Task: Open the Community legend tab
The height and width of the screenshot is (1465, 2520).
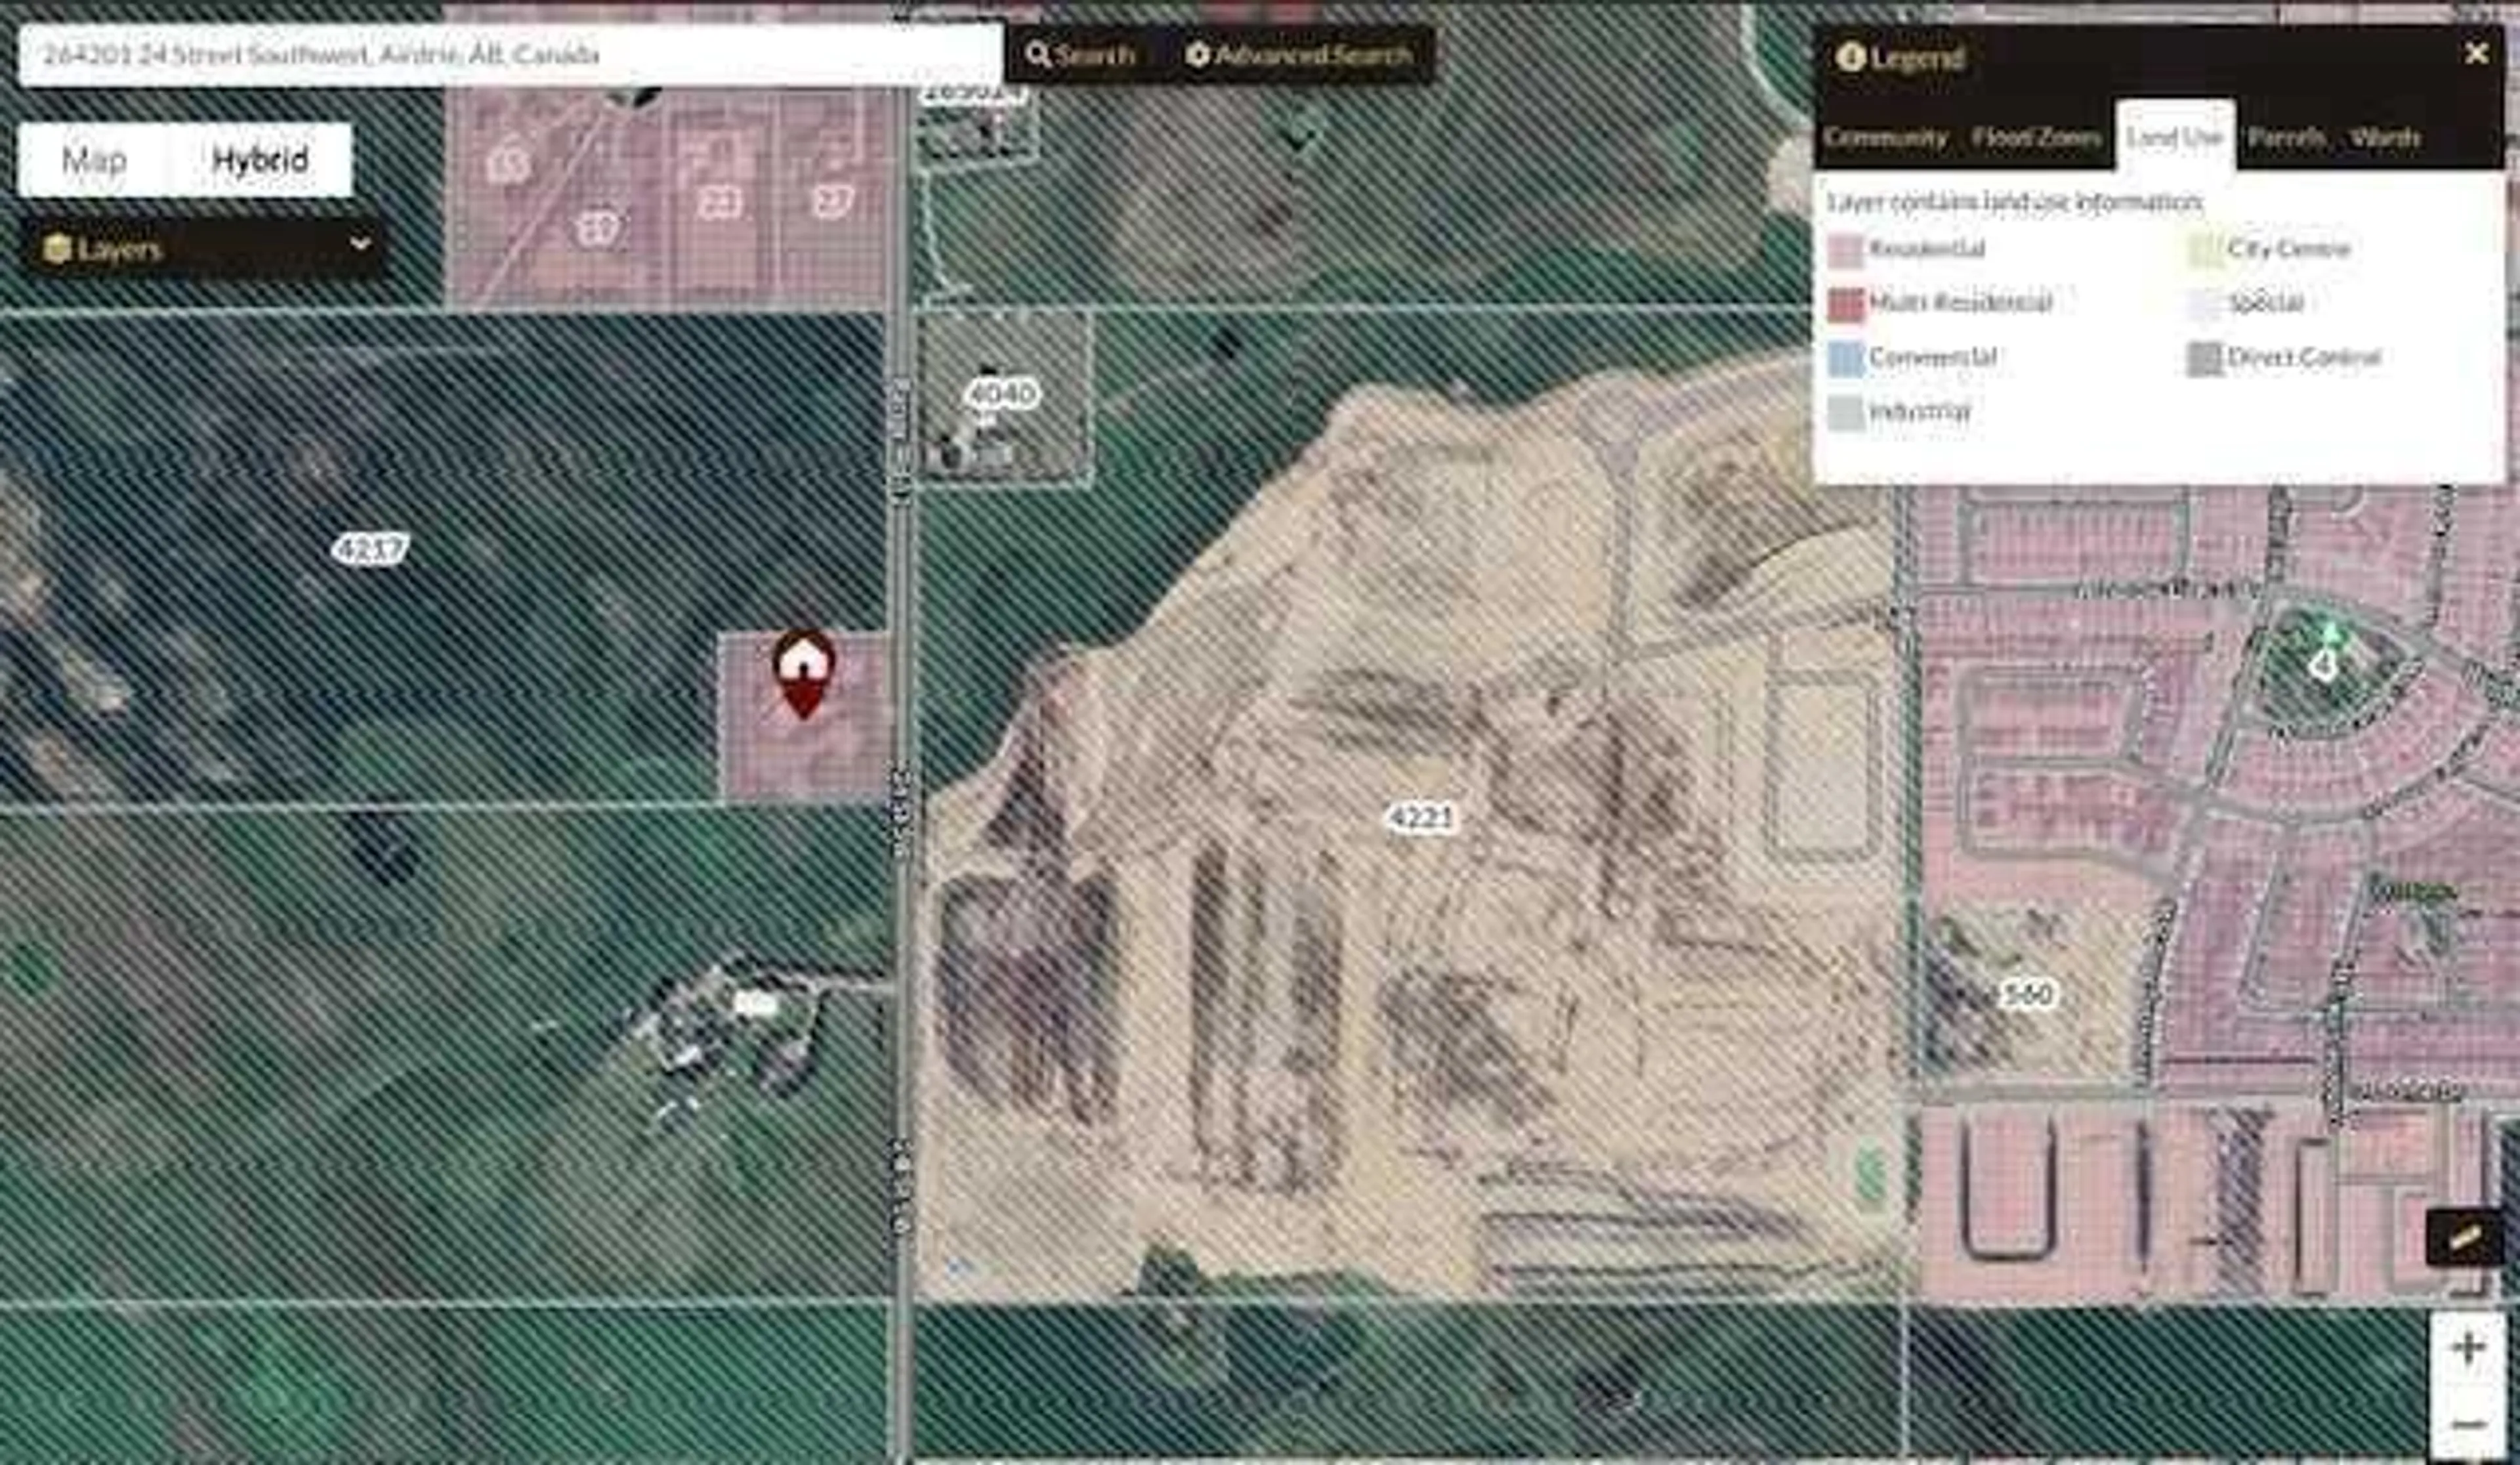Action: [x=1885, y=138]
